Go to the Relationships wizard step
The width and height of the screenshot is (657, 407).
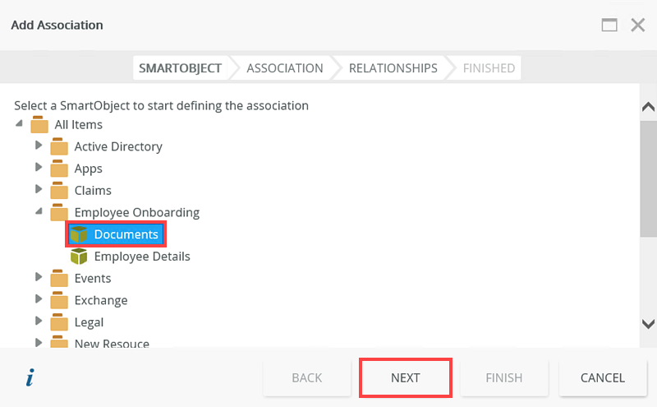pos(393,68)
